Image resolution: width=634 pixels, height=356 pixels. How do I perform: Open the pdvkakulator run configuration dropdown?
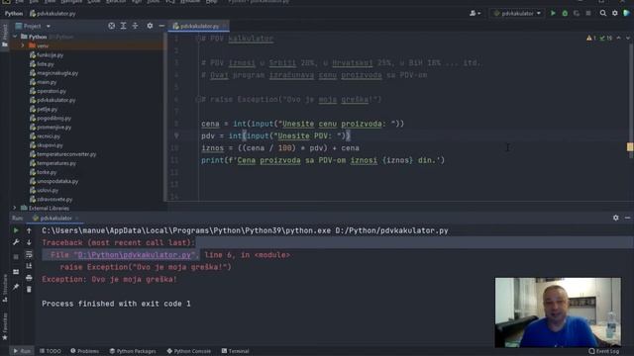[x=517, y=13]
